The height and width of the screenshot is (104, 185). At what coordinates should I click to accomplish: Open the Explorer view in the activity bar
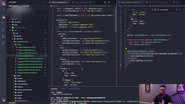(3, 3)
